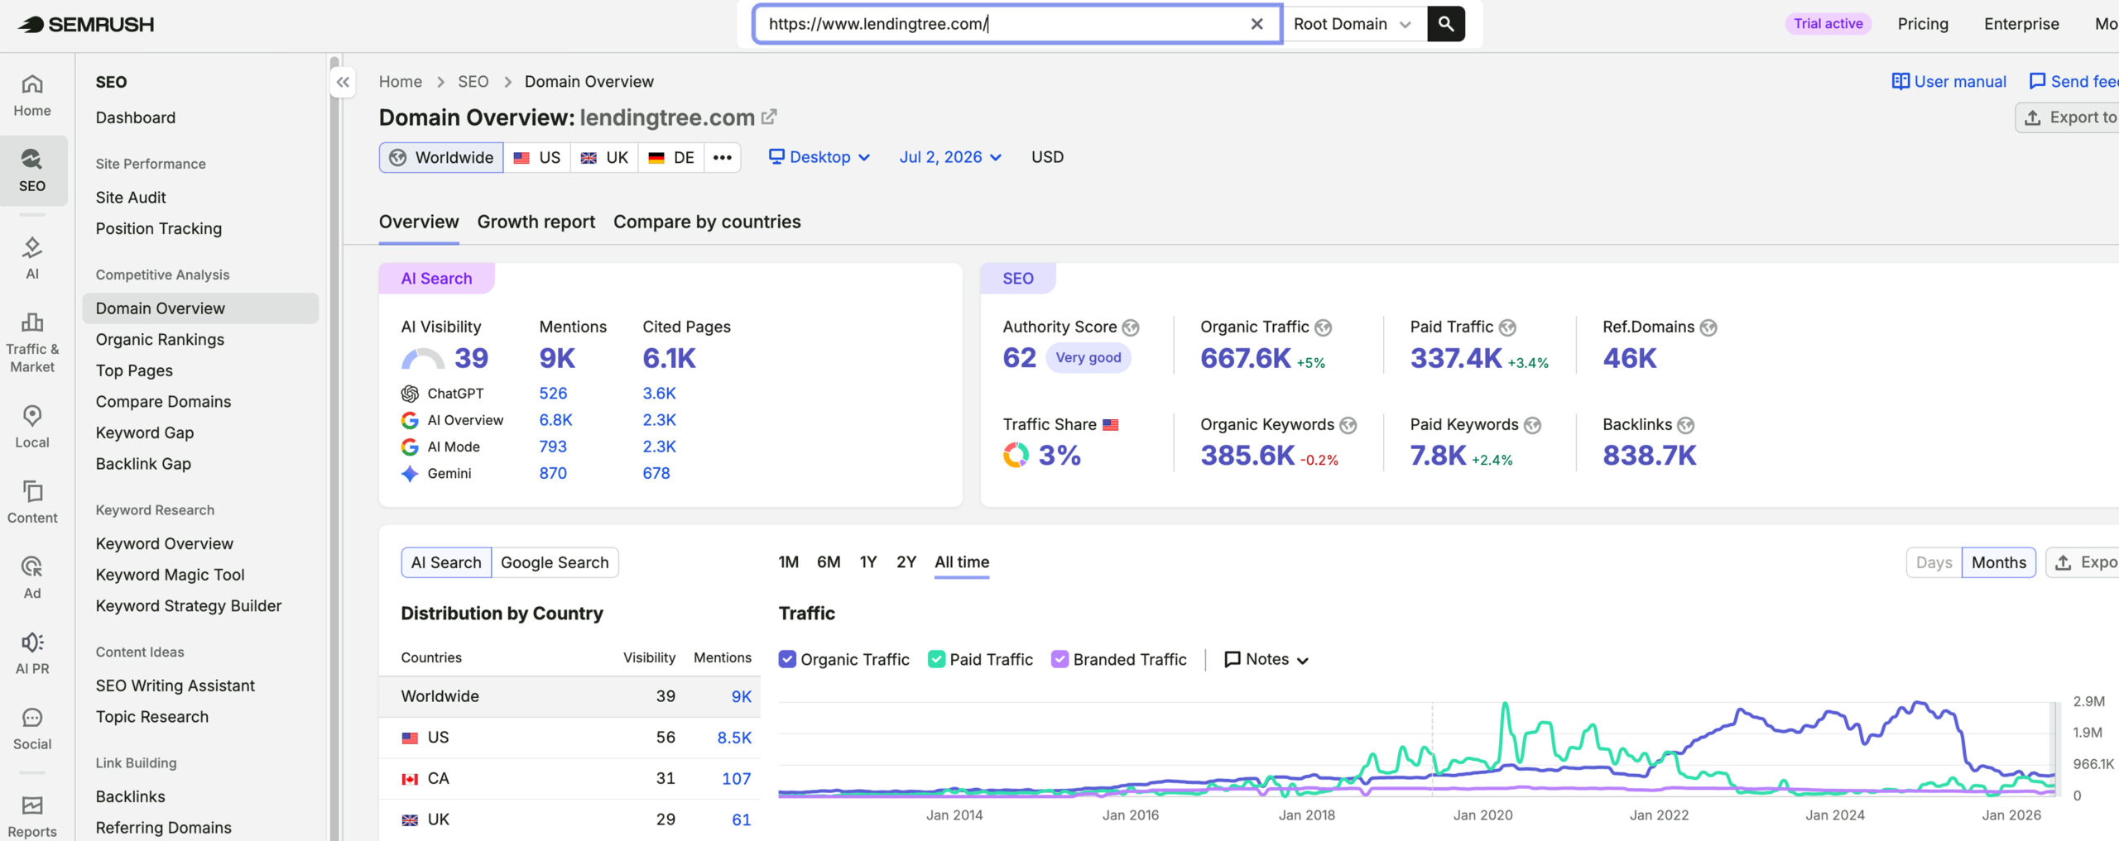Viewport: 2119px width, 841px height.
Task: Open Backlink Gap in sidebar
Action: tap(143, 464)
